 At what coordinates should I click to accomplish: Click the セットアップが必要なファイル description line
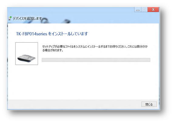(x=95, y=47)
